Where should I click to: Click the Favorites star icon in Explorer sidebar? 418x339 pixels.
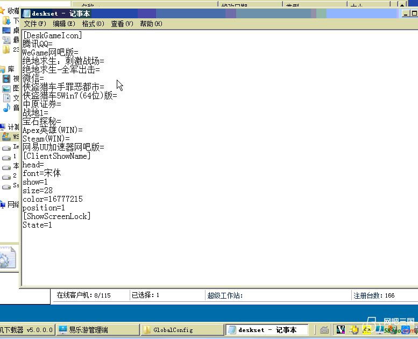[x=2, y=11]
